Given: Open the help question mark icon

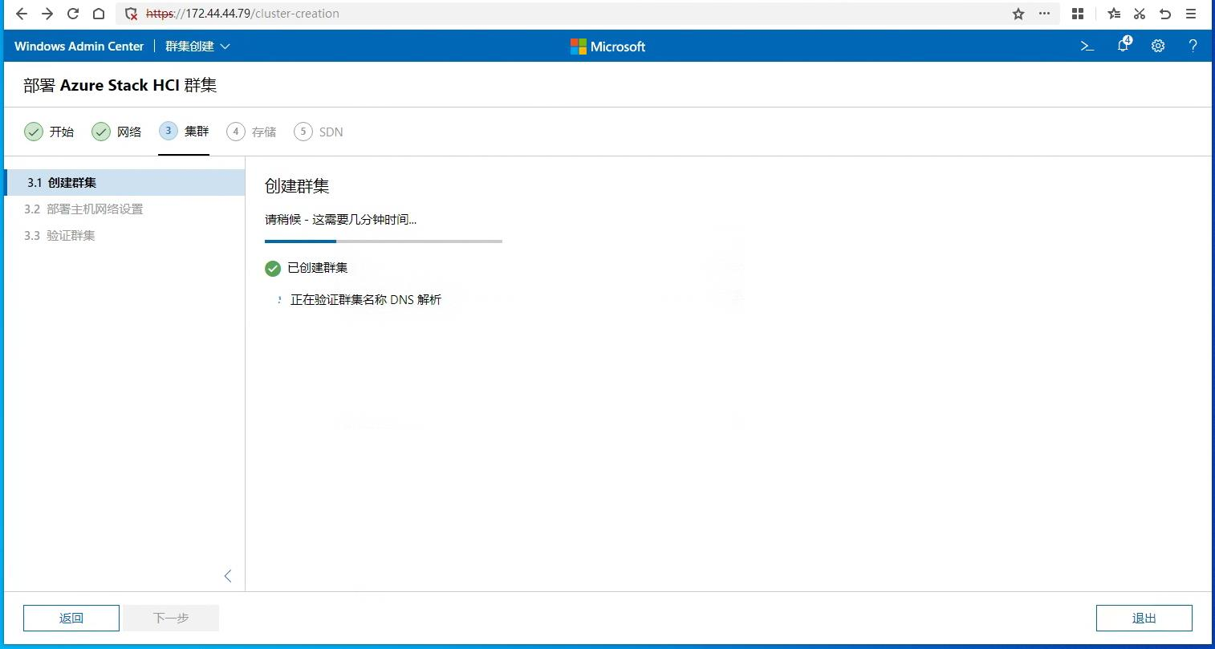Looking at the screenshot, I should (x=1193, y=47).
